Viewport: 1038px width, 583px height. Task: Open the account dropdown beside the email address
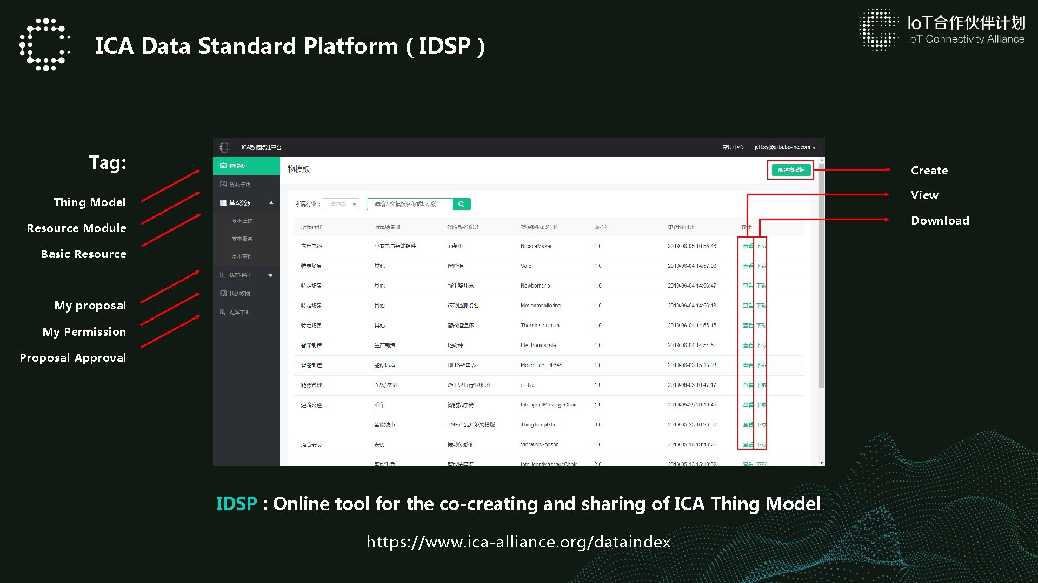pos(814,147)
